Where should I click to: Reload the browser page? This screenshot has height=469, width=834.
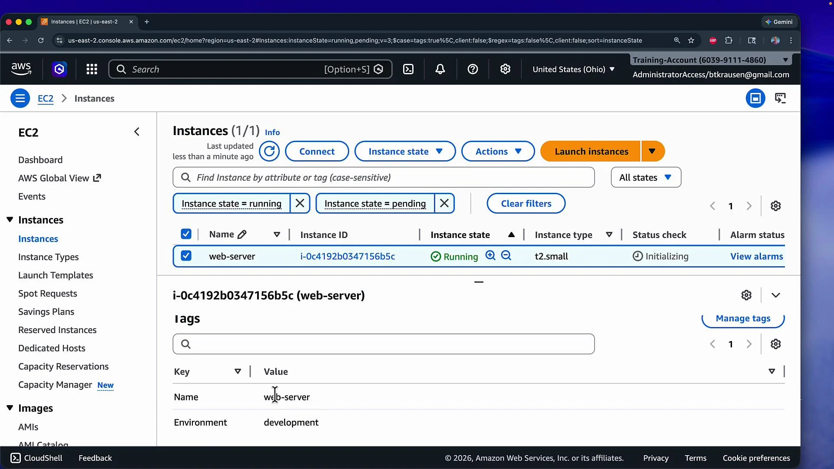pos(41,40)
